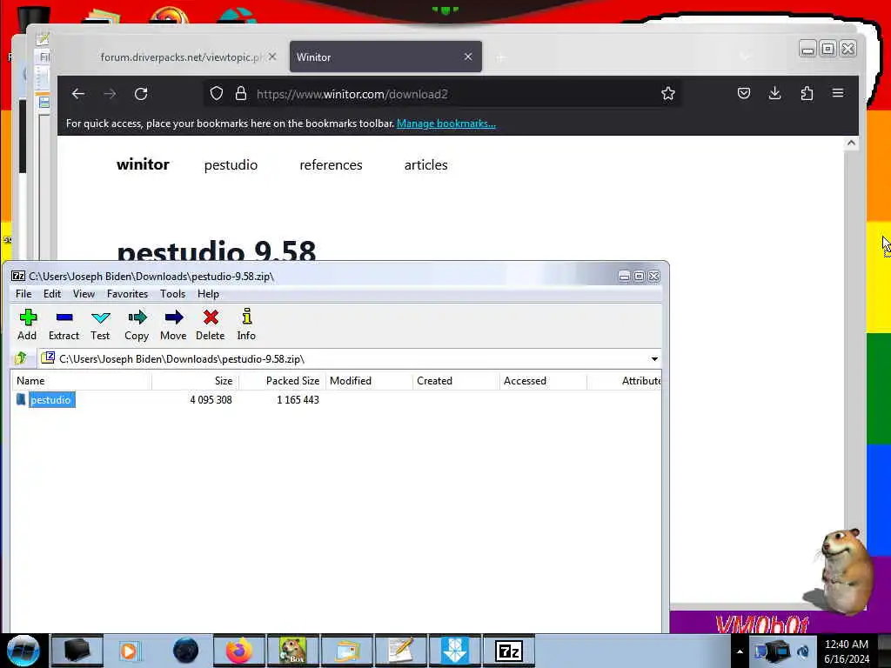Click the Manage bookmarks link
Screen dimensions: 891x668
pyautogui.click(x=446, y=124)
